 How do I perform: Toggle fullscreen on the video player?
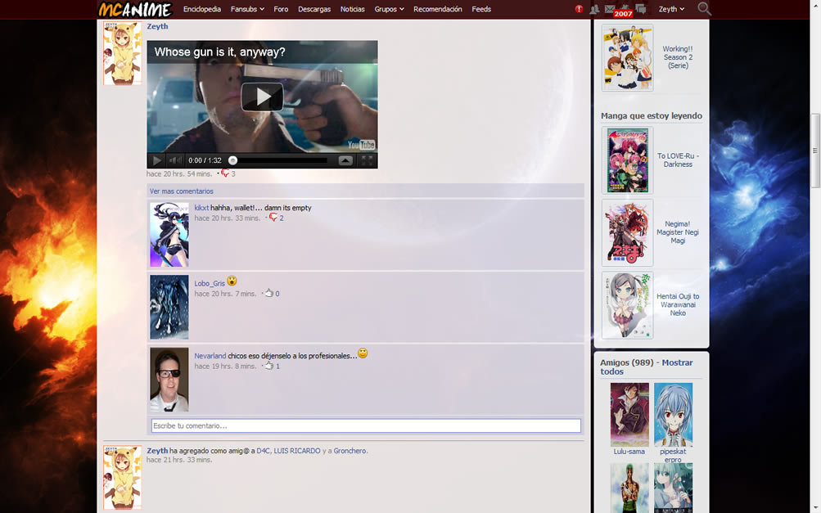[x=367, y=160]
